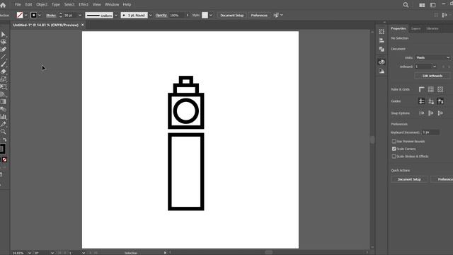Select the Zoom tool magnifier
The height and width of the screenshot is (255, 453).
pyautogui.click(x=4, y=132)
